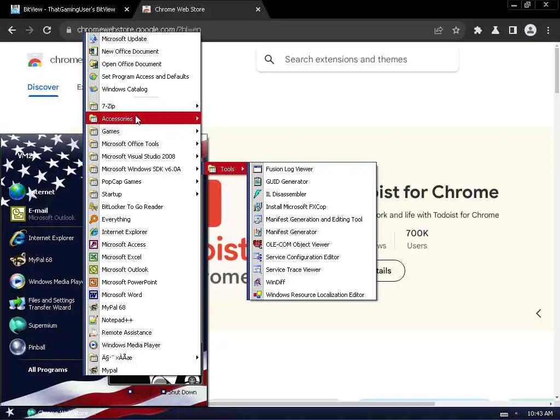The height and width of the screenshot is (420, 560).
Task: Open the Discover tab in Chrome Web Store
Action: pyautogui.click(x=43, y=87)
